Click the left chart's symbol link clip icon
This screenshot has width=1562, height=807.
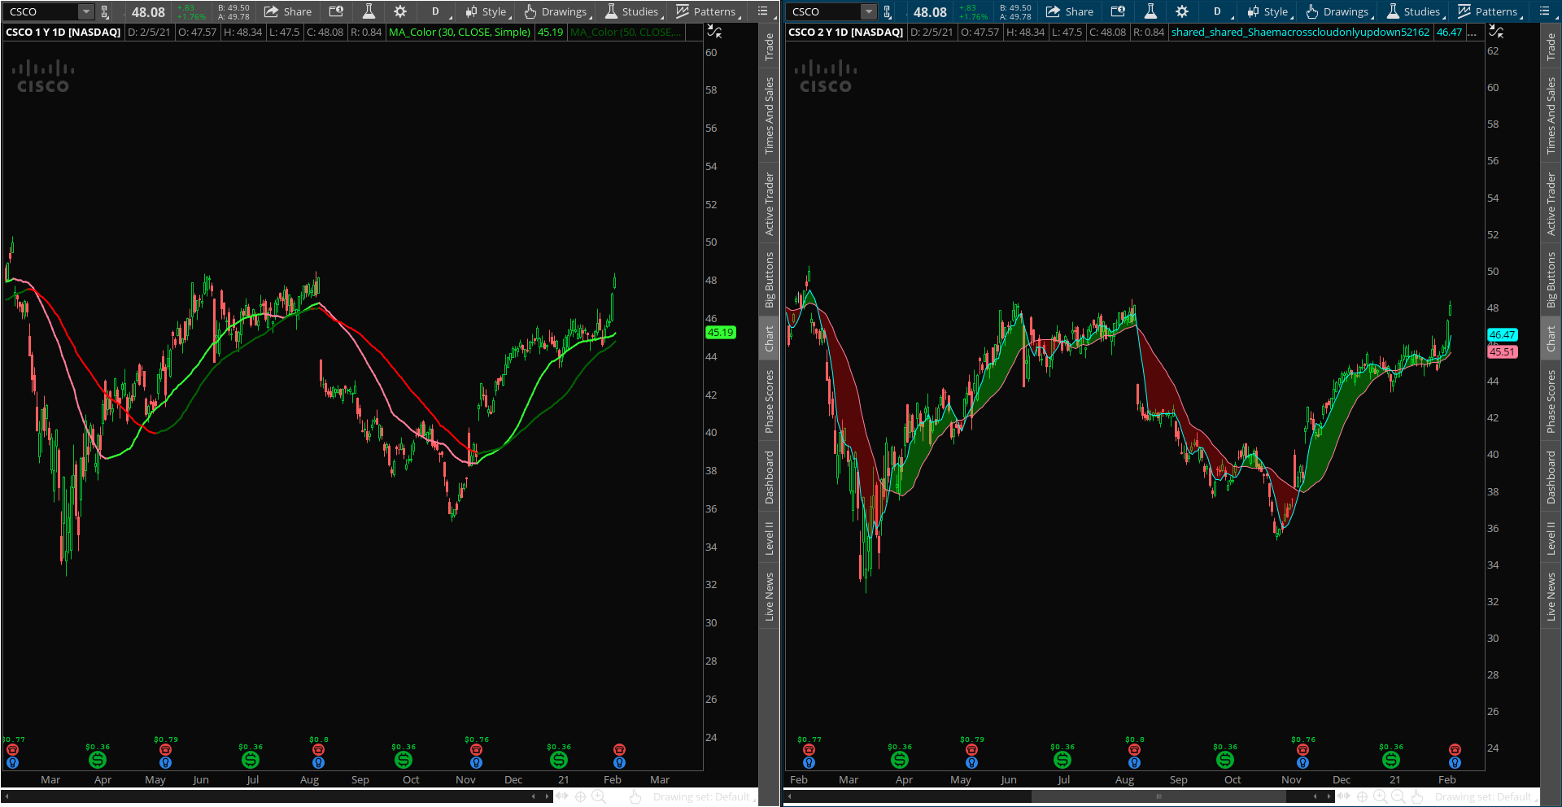104,11
